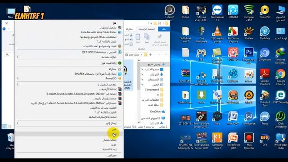Open XnView desktop shortcut
Image resolution: width=288 pixels, height=162 pixels.
(x=249, y=33)
